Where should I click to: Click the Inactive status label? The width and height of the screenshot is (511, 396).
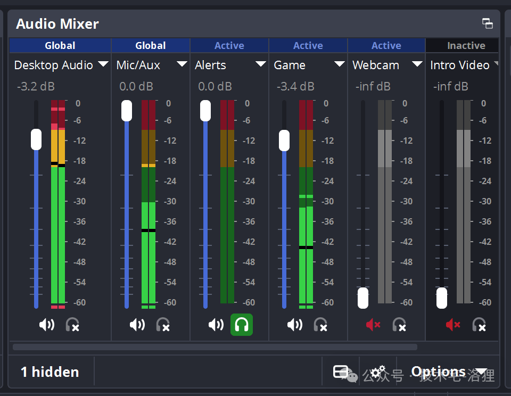pyautogui.click(x=466, y=45)
